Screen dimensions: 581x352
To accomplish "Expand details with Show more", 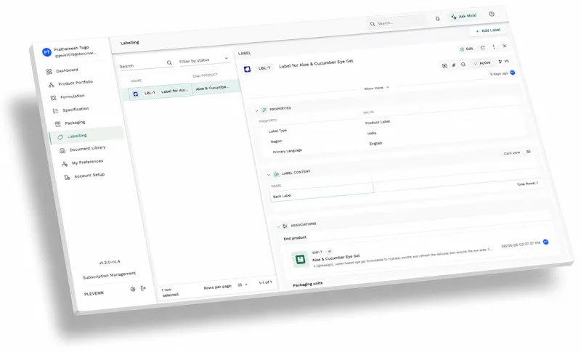I will (x=376, y=88).
